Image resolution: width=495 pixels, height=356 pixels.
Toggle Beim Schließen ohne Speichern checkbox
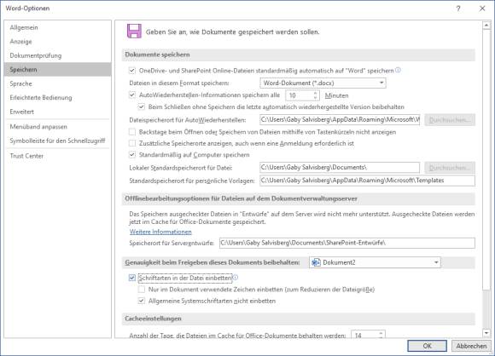coord(142,106)
